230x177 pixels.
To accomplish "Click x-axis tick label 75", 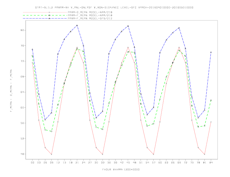I will tap(192, 163).
